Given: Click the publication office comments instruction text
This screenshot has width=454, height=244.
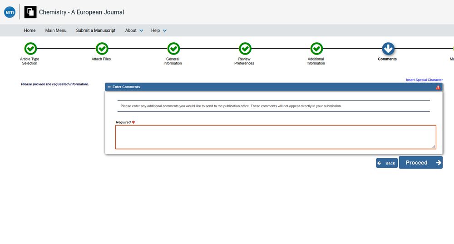Looking at the screenshot, I should click(231, 106).
